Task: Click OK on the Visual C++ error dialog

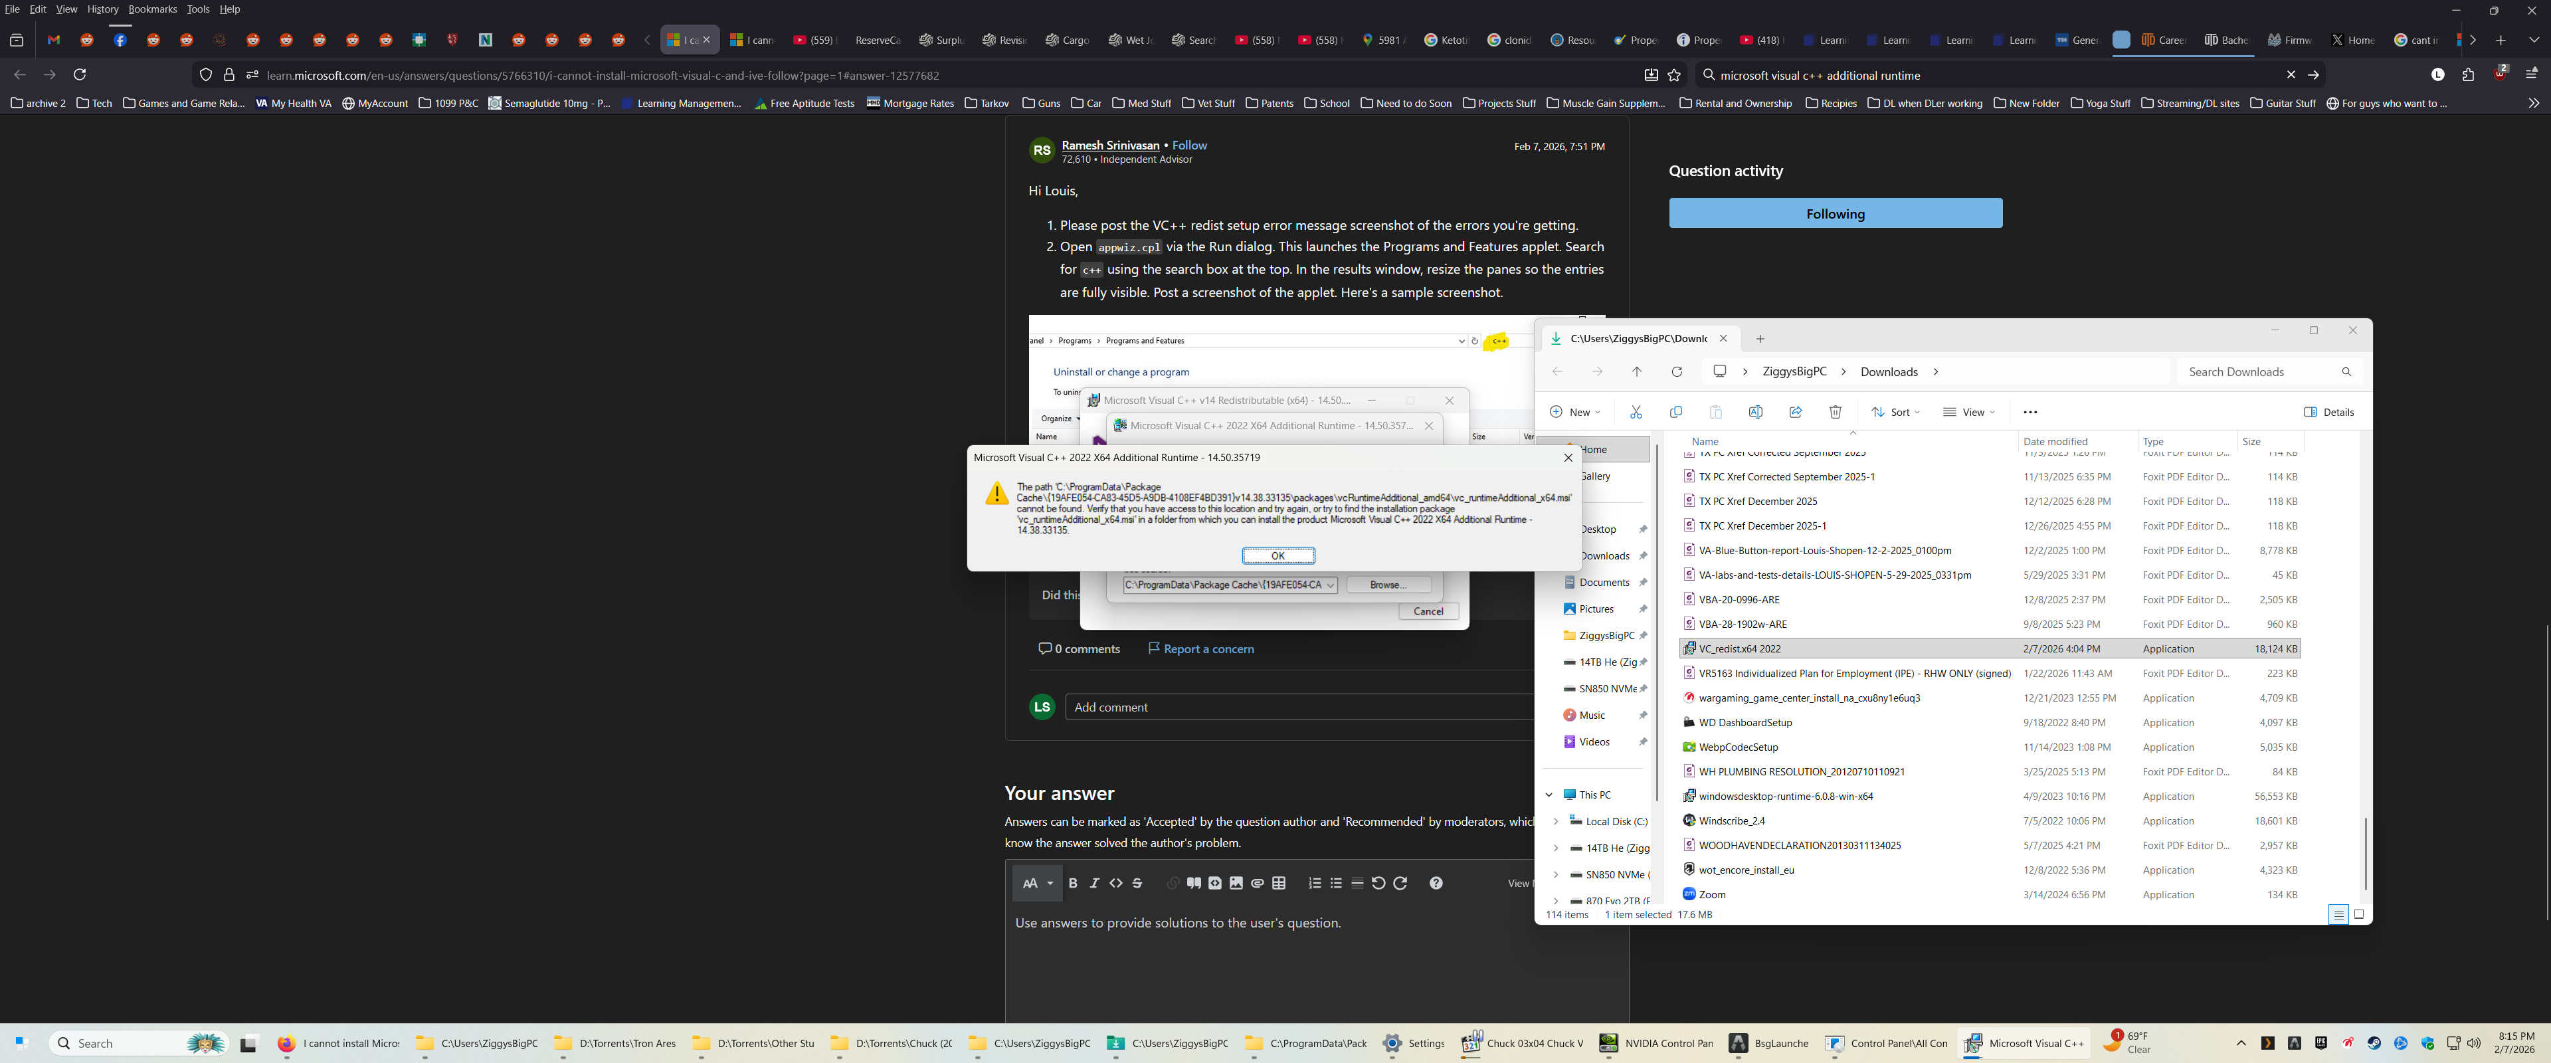Action: pyautogui.click(x=1277, y=555)
